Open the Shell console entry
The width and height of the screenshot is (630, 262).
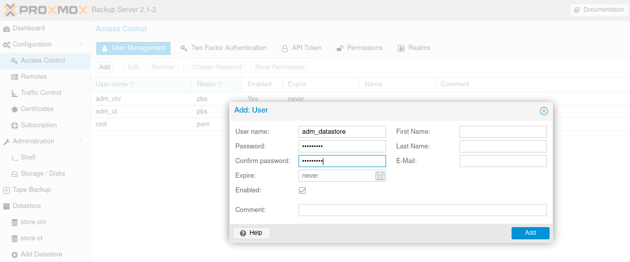point(28,158)
